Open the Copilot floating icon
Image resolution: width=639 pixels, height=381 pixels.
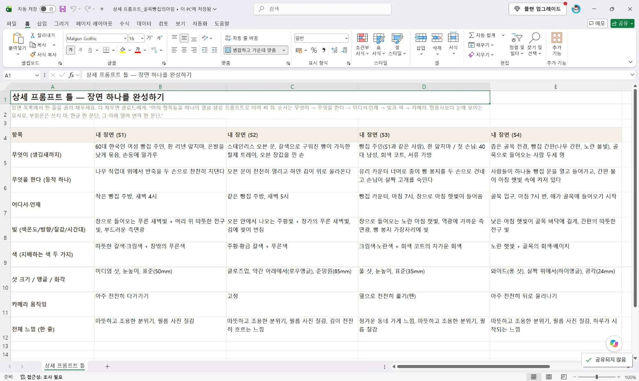[614, 343]
